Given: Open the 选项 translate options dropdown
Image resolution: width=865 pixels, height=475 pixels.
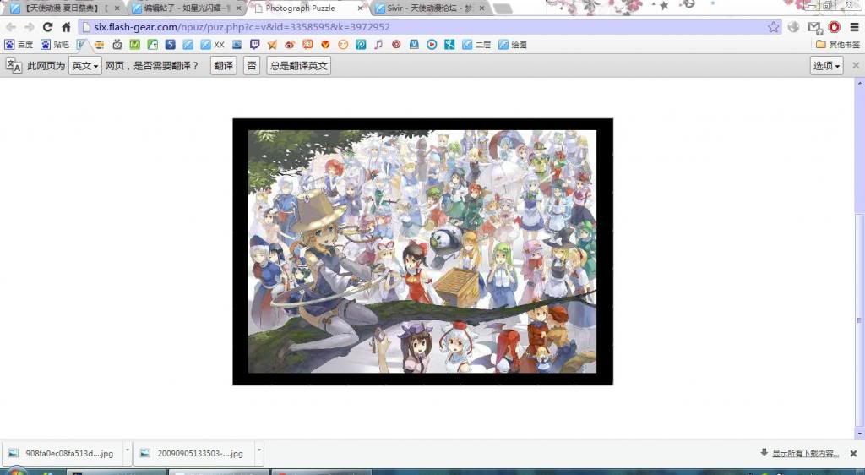Looking at the screenshot, I should pyautogui.click(x=826, y=66).
